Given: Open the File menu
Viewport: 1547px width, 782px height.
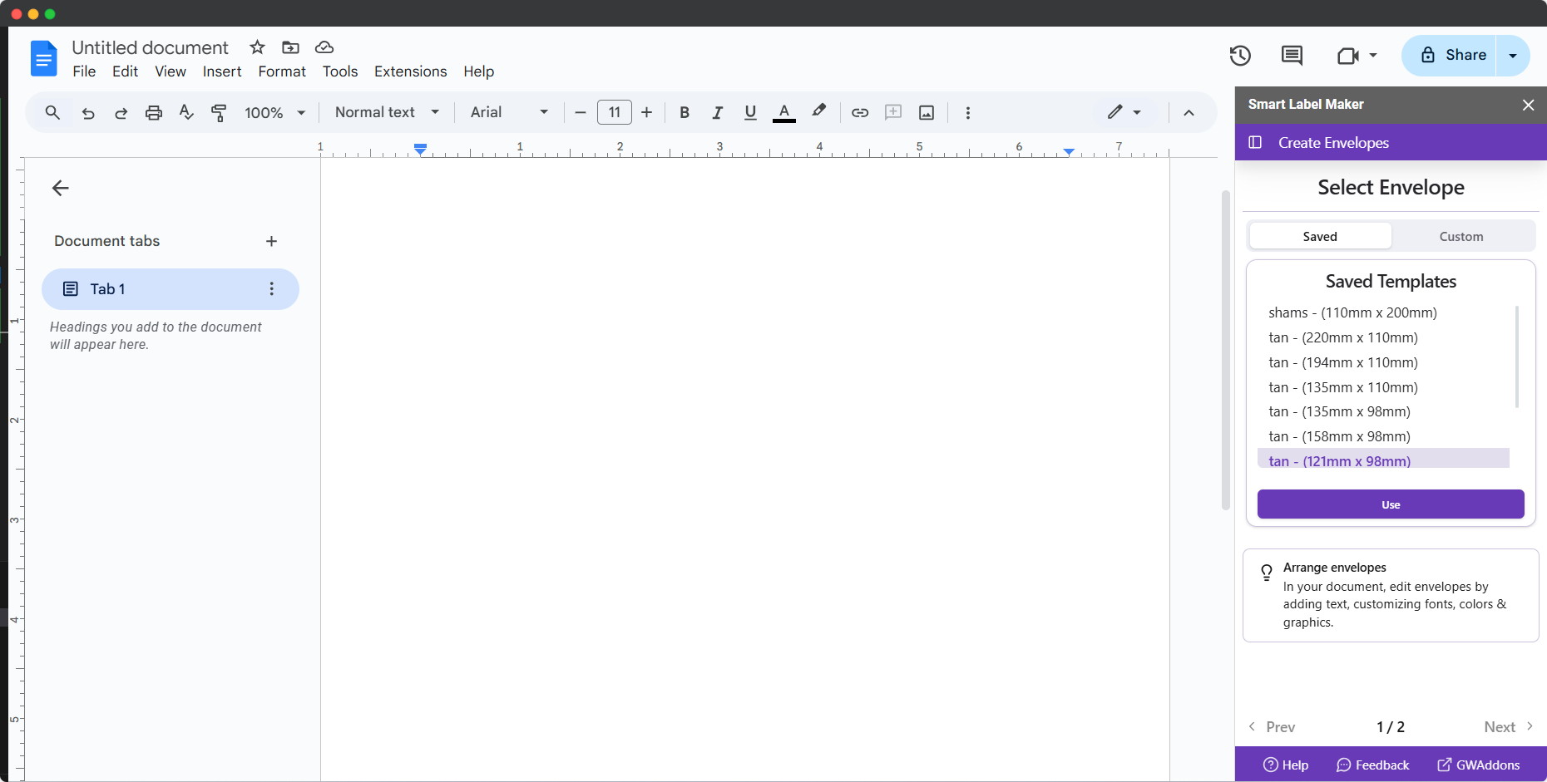Looking at the screenshot, I should pos(84,71).
